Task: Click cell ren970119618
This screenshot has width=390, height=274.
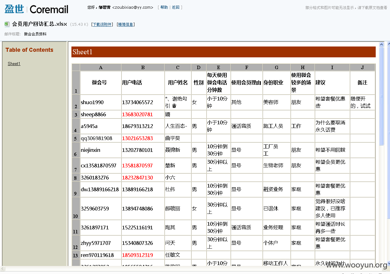Action: tap(101, 255)
